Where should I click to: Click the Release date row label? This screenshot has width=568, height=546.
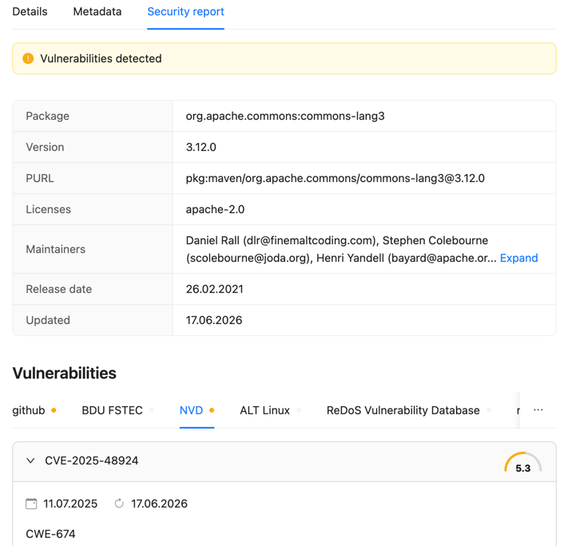(x=58, y=289)
